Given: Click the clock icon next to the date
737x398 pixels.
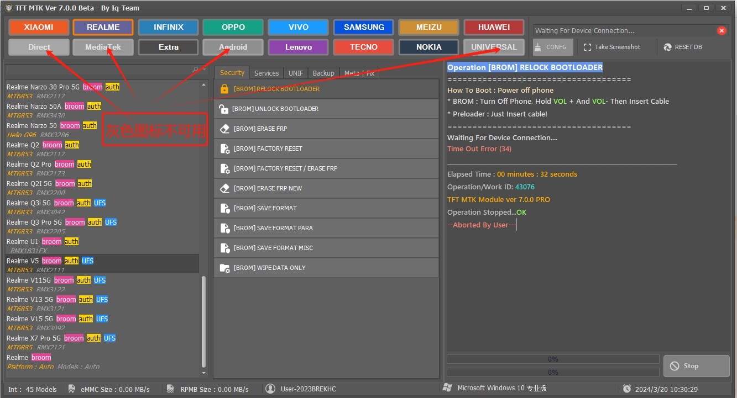Looking at the screenshot, I should point(628,389).
